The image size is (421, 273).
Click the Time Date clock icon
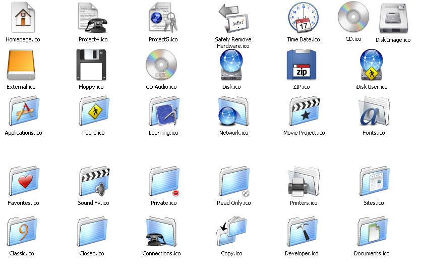tap(304, 17)
